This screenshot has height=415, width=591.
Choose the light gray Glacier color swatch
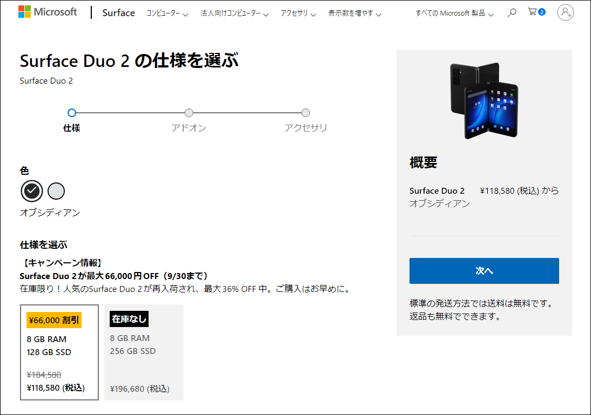click(56, 191)
